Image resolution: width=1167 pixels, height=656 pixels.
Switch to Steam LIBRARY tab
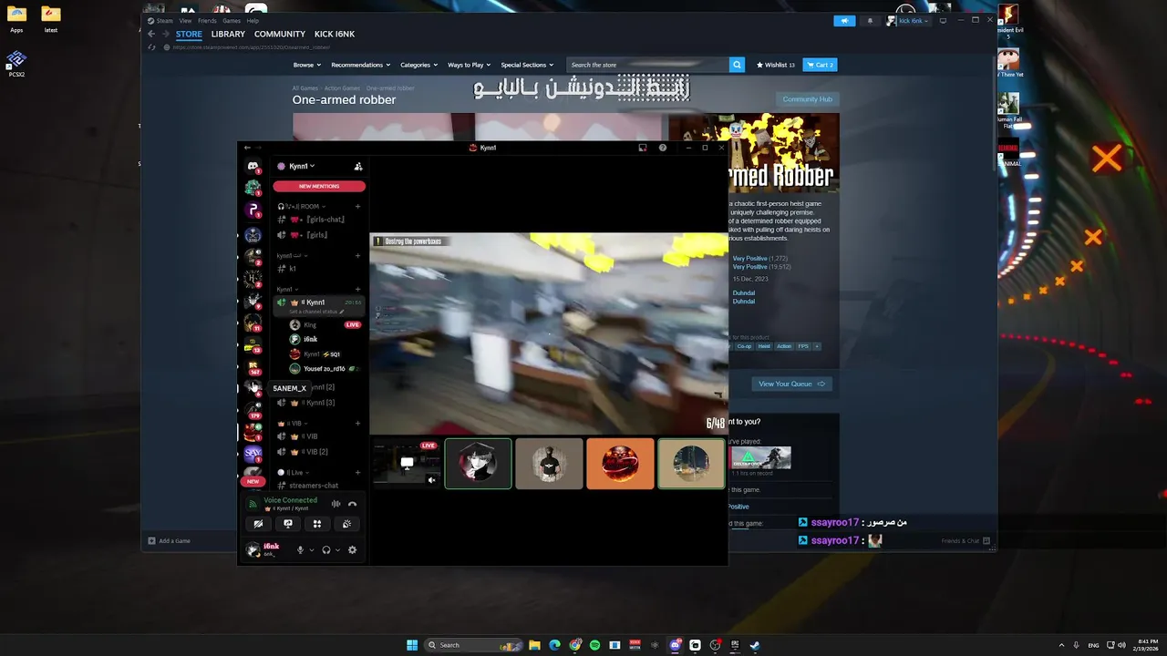click(228, 34)
